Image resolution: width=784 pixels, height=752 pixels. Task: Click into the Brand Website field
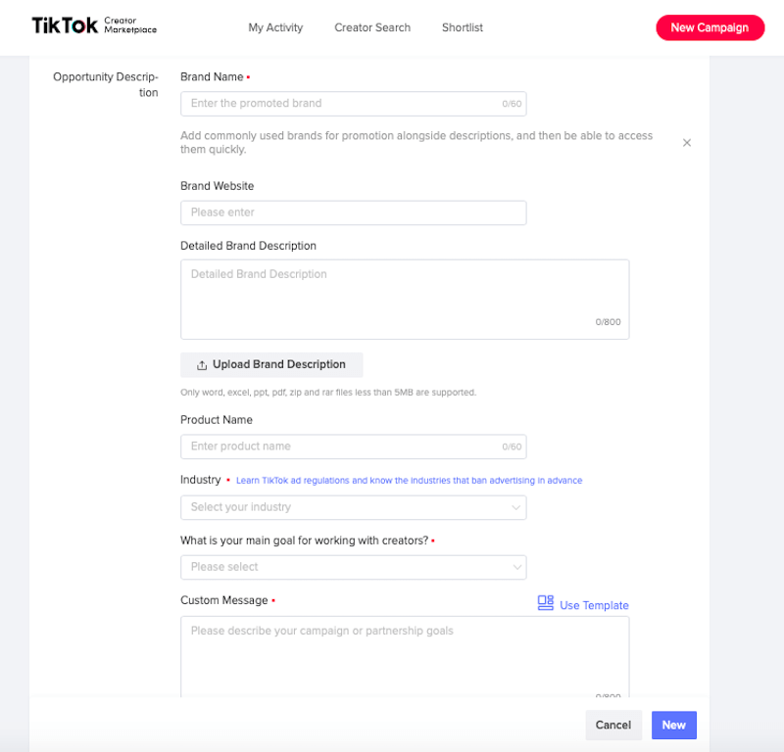pos(353,212)
